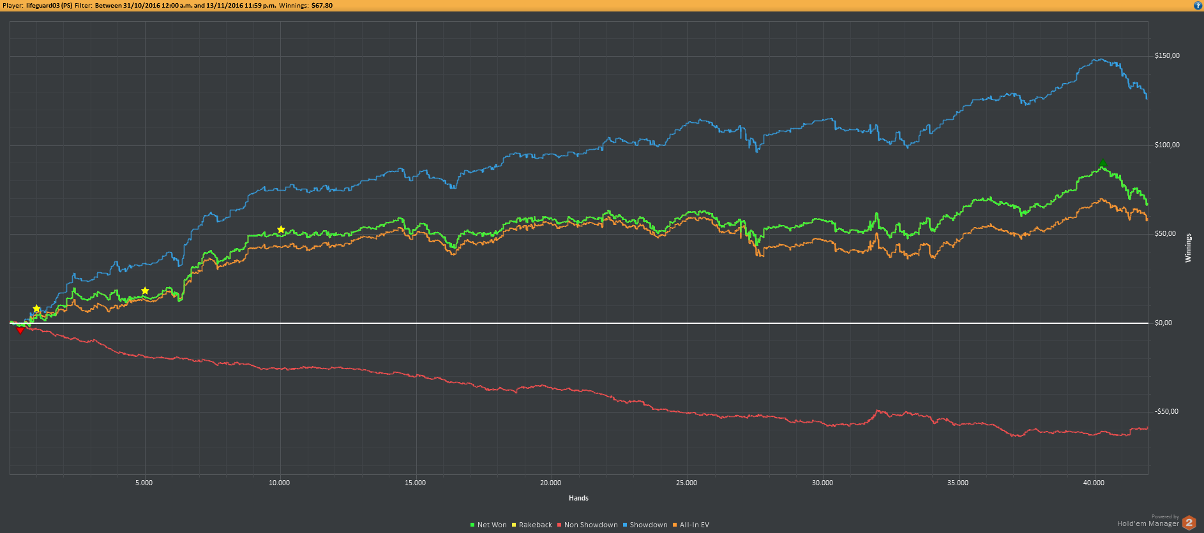Click the orange All-In EV legend swatch
1204x533 pixels.
(675, 525)
